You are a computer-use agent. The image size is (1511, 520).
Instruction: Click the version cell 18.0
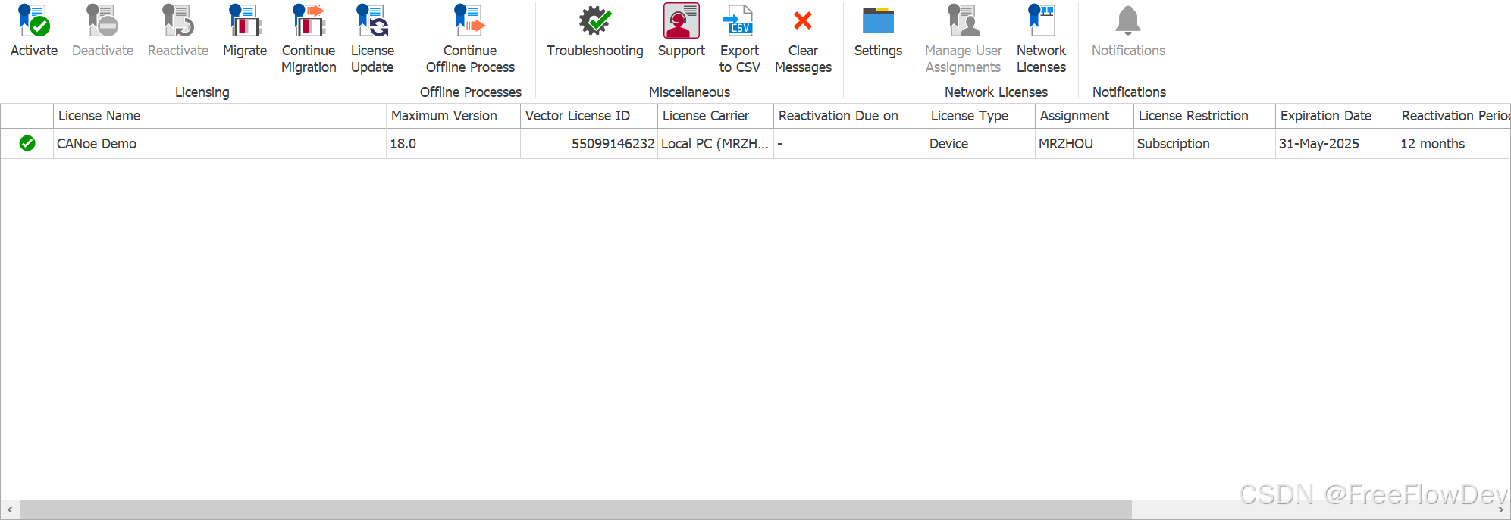coord(453,144)
